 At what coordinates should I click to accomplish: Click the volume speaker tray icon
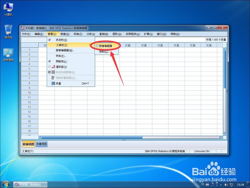tap(226, 185)
